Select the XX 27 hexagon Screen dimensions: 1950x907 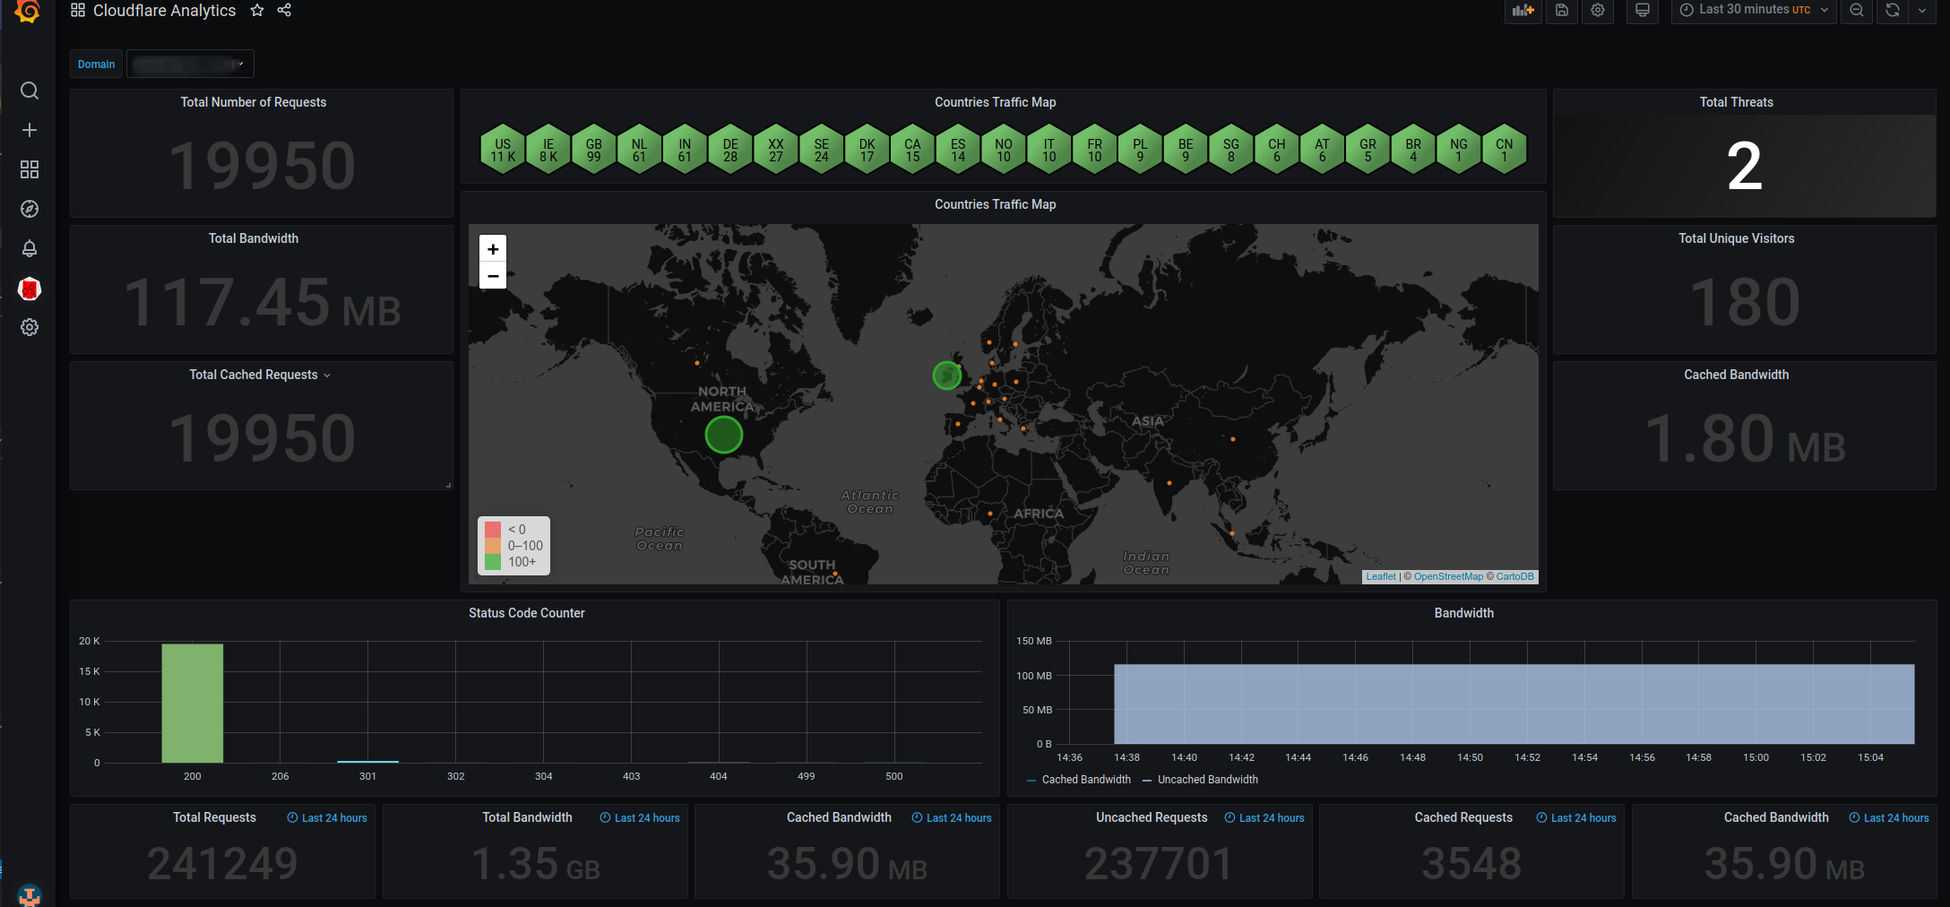point(776,149)
